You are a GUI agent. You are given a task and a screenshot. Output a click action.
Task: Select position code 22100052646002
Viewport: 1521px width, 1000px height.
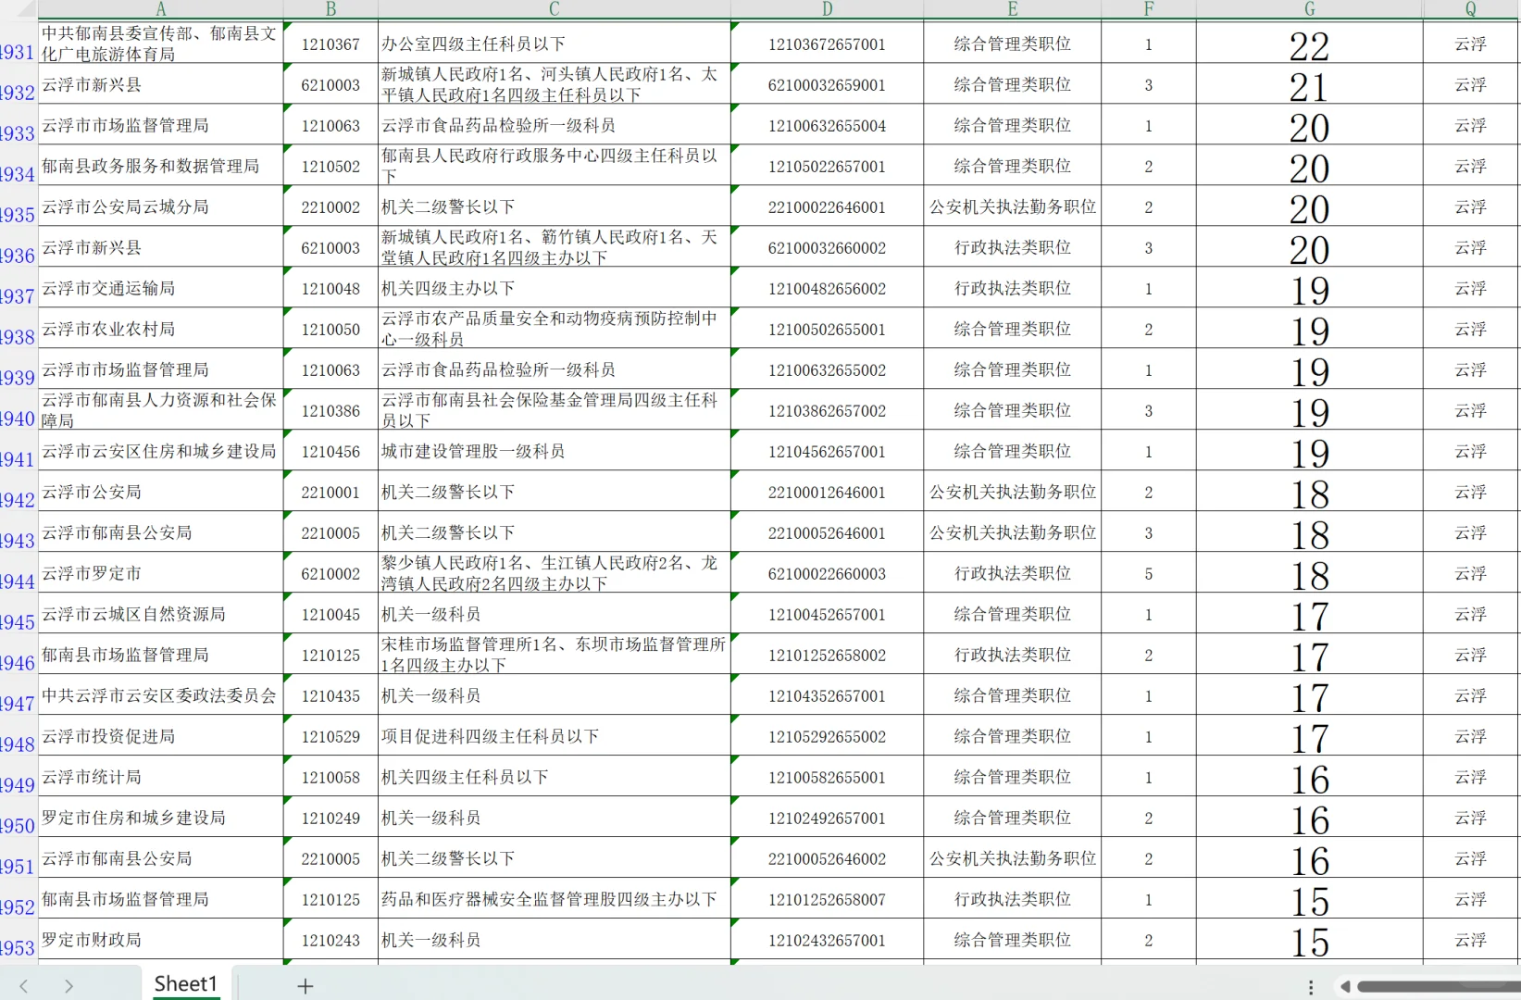pyautogui.click(x=827, y=858)
